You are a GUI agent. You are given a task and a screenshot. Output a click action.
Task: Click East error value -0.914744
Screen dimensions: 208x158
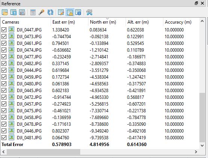[x=61, y=97]
